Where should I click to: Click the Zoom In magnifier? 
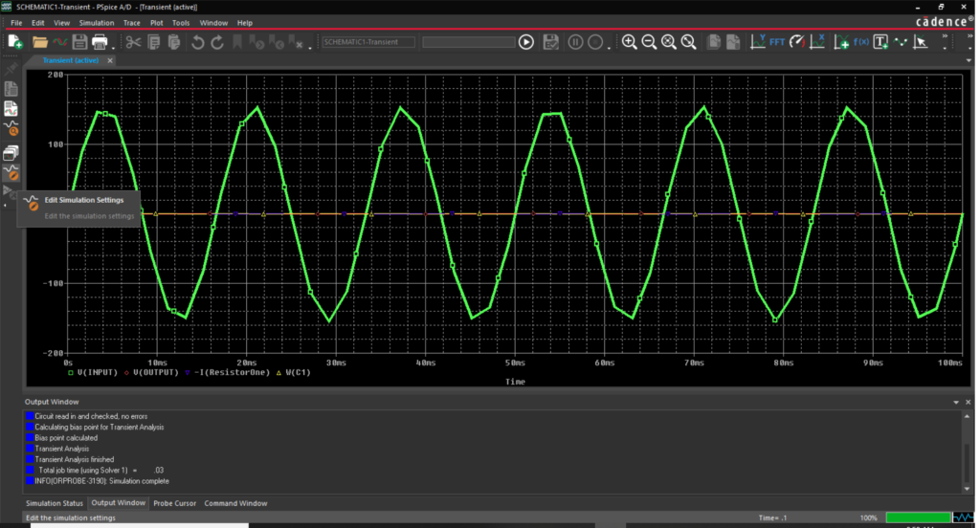tap(630, 42)
